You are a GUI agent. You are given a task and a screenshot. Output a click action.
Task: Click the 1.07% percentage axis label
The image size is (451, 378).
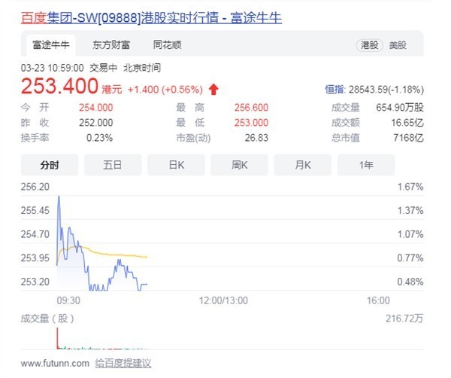[x=410, y=234]
